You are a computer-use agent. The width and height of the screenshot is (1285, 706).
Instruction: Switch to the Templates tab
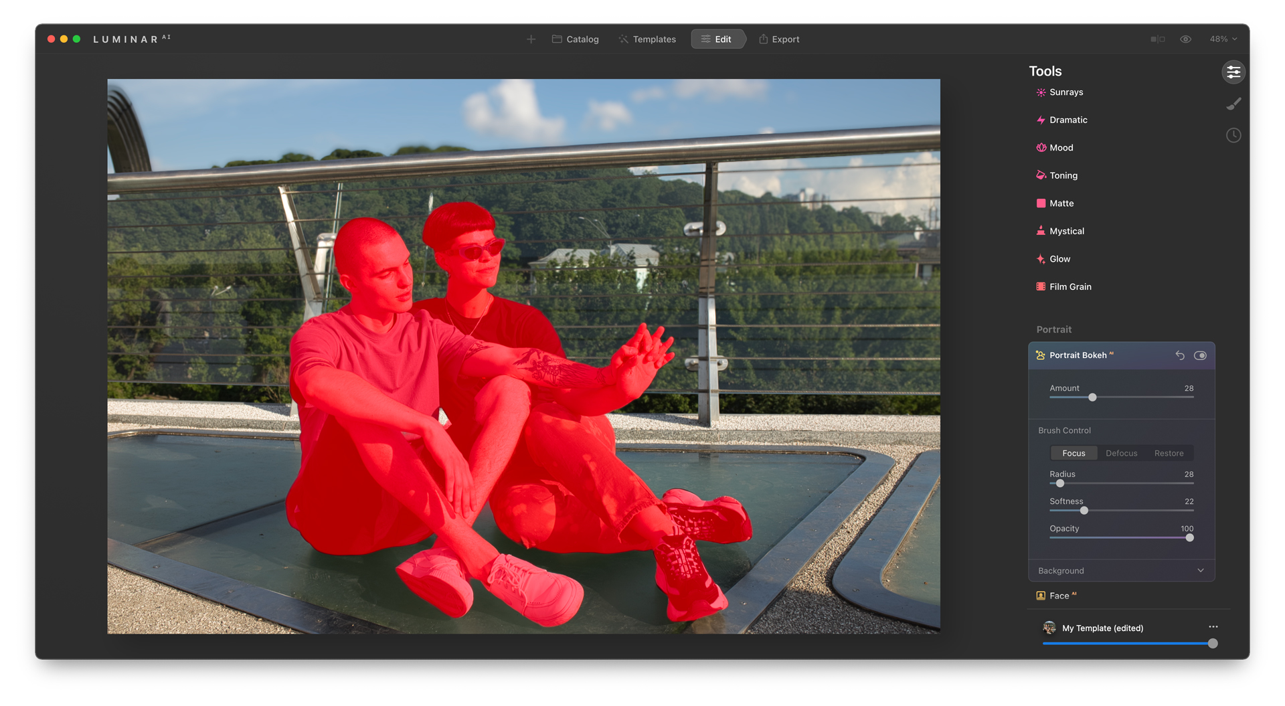[x=647, y=39]
